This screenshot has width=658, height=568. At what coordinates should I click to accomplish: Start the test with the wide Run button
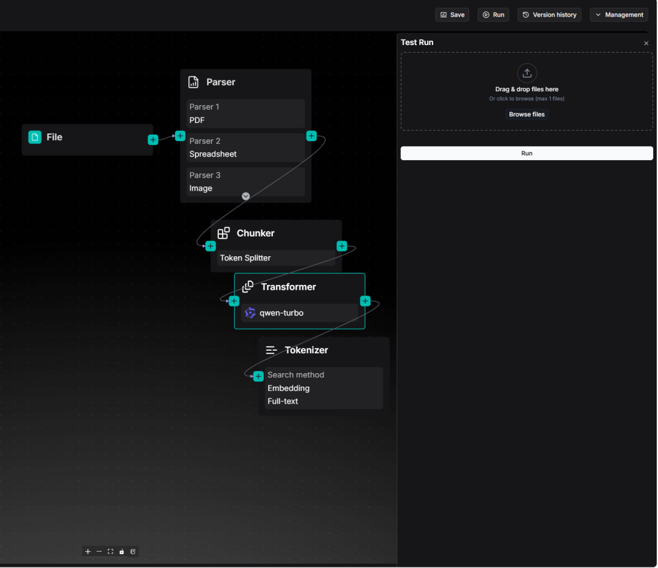526,153
